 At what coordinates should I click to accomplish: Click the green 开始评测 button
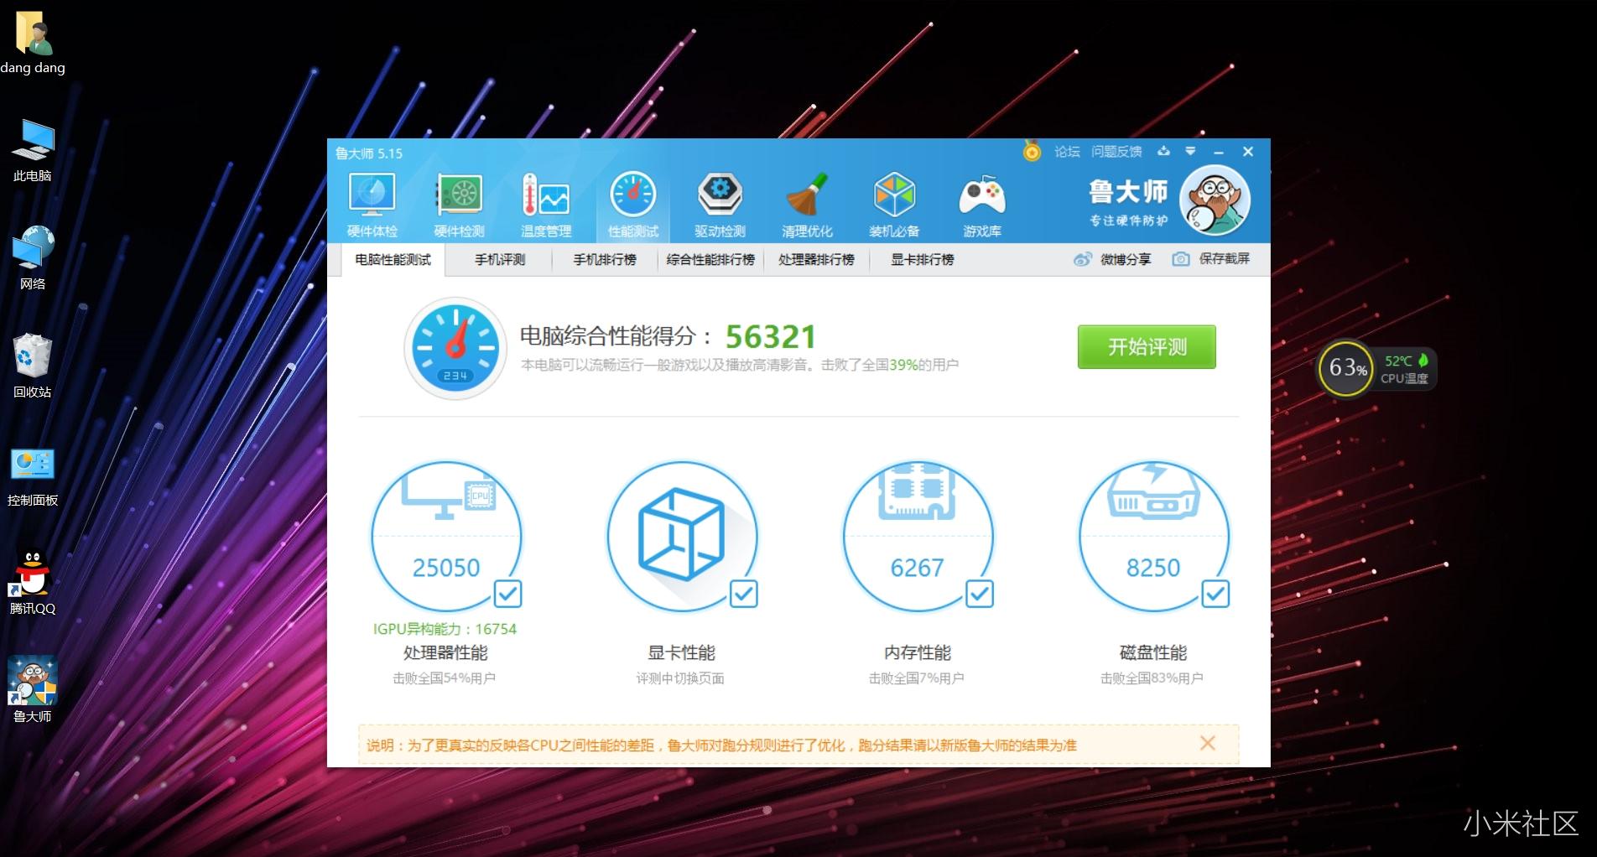[1146, 347]
